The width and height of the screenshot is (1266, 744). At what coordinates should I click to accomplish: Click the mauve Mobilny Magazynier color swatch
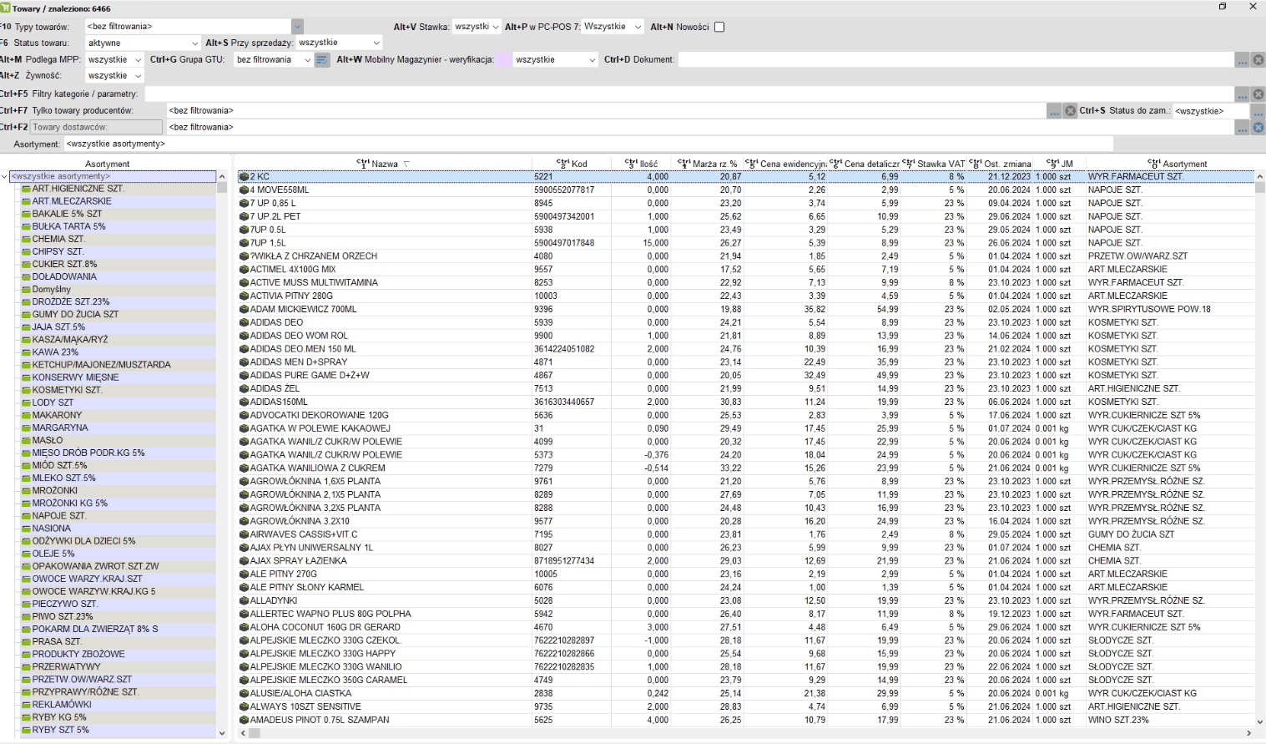(503, 60)
